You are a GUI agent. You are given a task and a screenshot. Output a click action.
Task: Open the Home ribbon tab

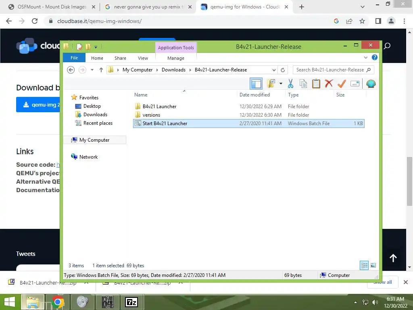tap(97, 58)
